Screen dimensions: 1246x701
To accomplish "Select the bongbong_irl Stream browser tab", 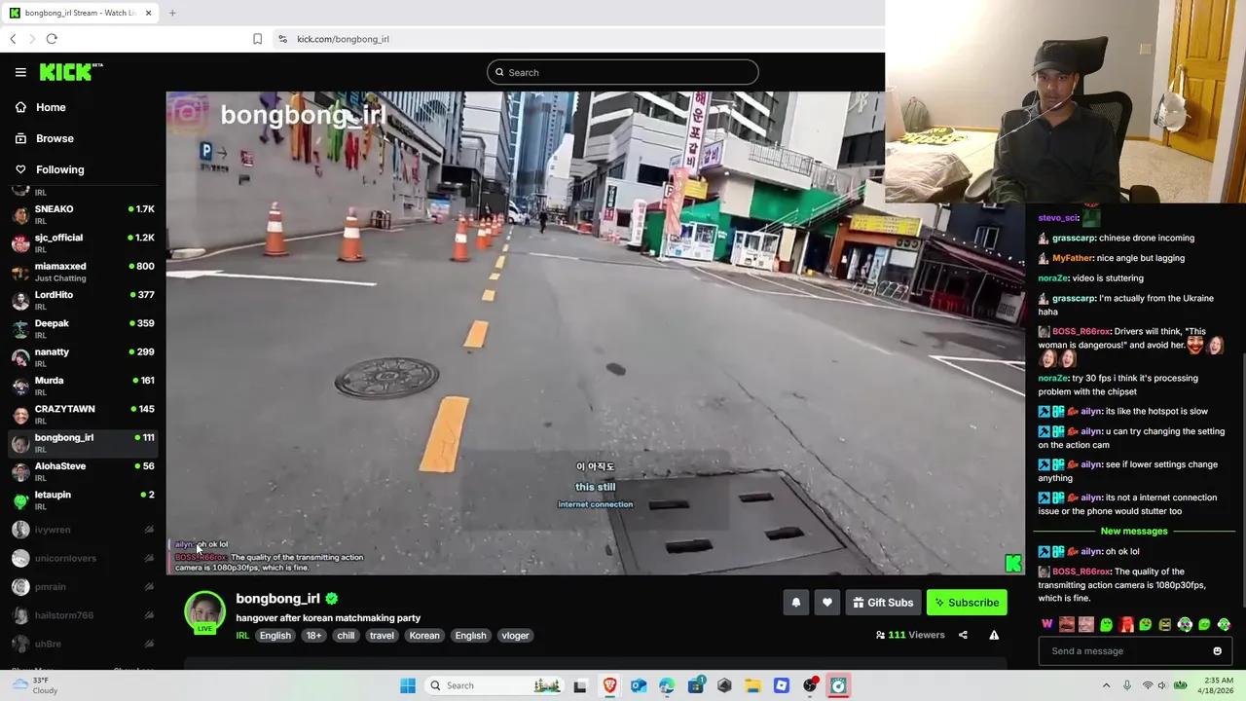I will coord(80,14).
